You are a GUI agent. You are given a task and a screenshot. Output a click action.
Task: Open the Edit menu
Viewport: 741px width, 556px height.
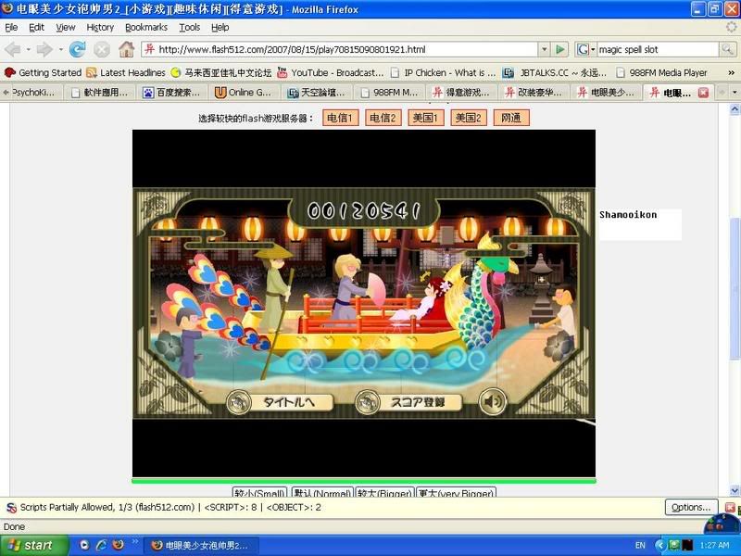click(36, 28)
